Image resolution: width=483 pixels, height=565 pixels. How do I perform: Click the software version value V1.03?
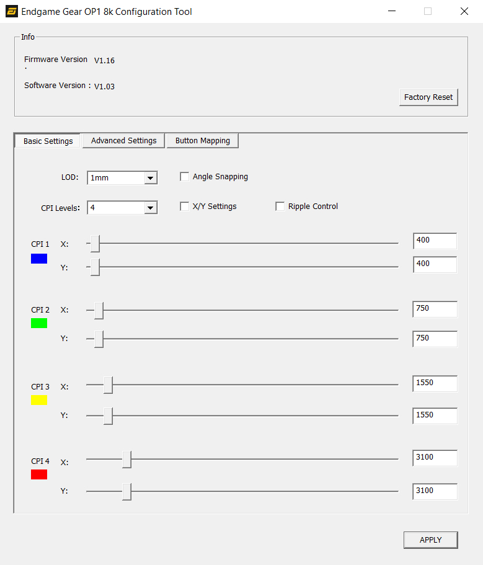click(104, 86)
